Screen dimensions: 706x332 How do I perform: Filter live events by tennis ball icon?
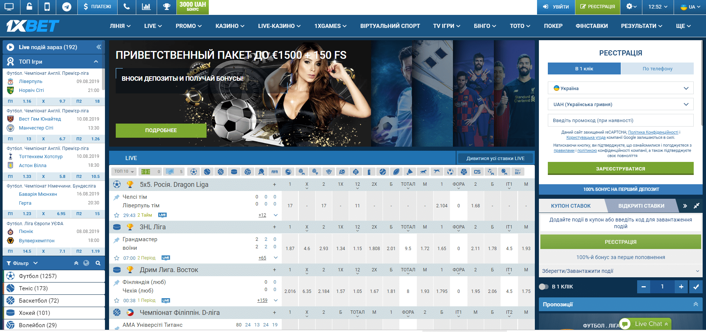(x=207, y=172)
